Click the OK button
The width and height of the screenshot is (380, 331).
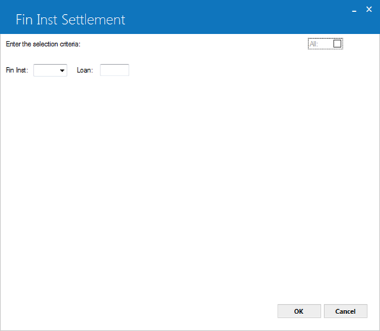299,311
